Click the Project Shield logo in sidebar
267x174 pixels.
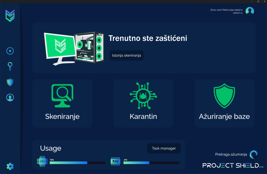click(x=10, y=16)
